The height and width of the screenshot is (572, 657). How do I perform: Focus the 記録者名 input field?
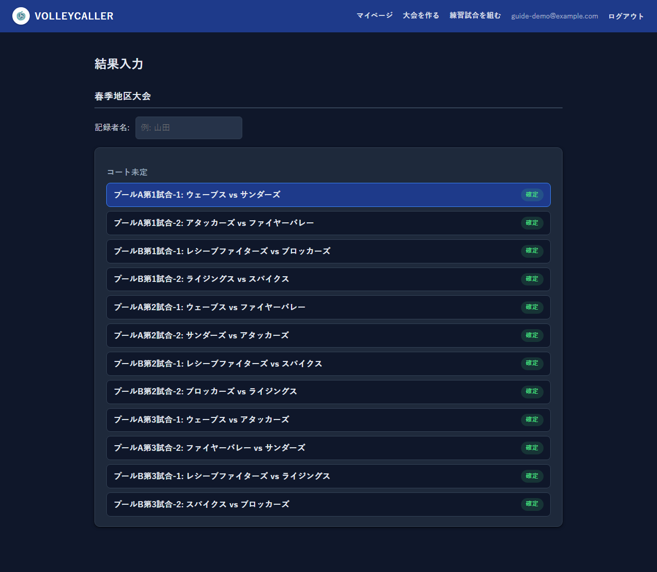click(189, 128)
